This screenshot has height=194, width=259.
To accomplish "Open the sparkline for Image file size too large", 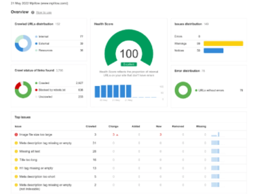I will (x=215, y=135).
